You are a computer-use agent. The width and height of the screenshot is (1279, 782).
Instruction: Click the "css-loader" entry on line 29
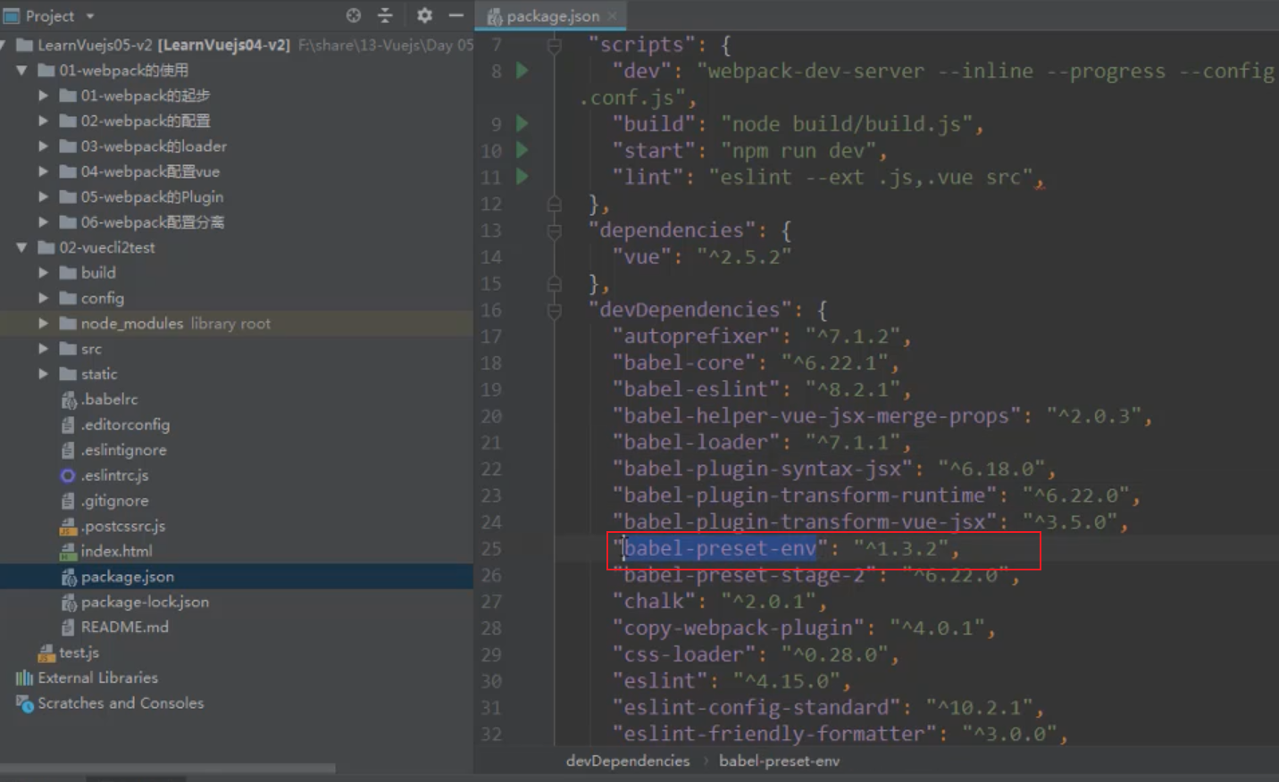683,654
